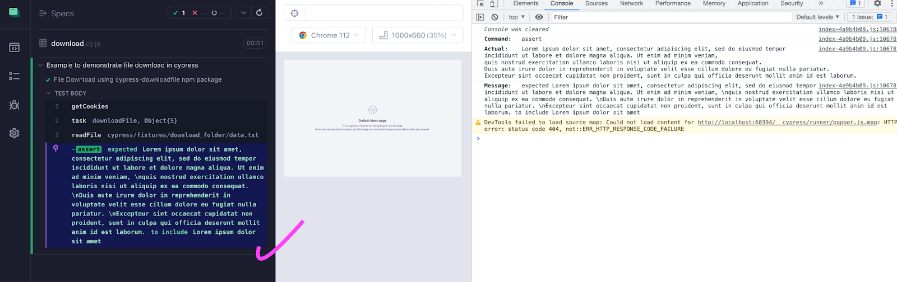Image resolution: width=897 pixels, height=282 pixels.
Task: Click the Cypress URL address bar
Action: (384, 13)
